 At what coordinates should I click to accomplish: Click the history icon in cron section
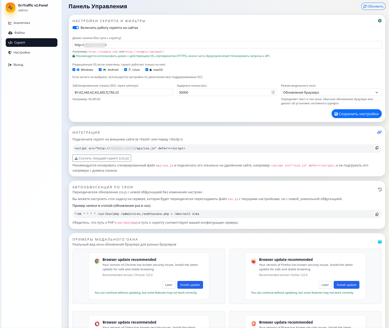coord(380,189)
